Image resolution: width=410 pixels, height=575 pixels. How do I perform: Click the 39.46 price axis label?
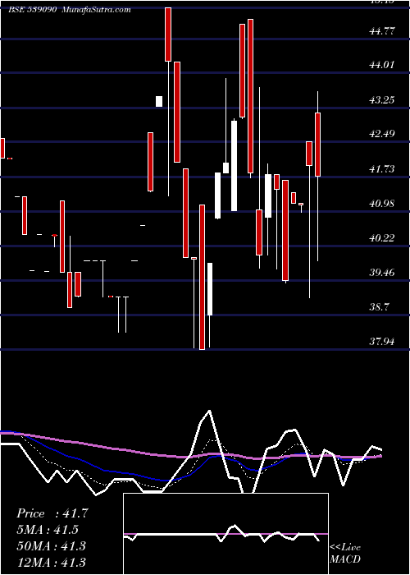coord(382,273)
